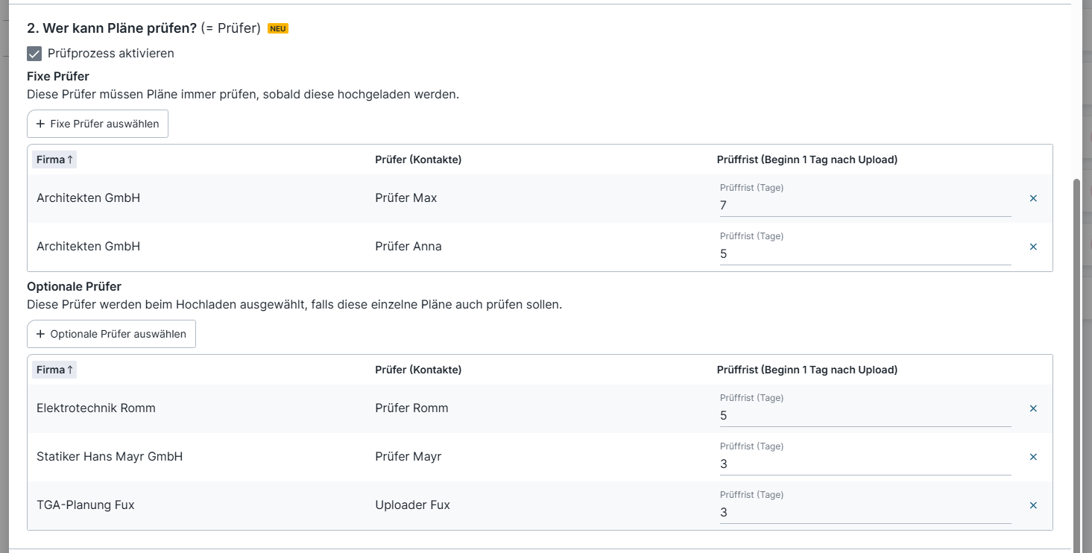Viewport: 1092px width, 553px height.
Task: Click Prüfer (Kontakte) header in fixed table
Action: tap(418, 159)
